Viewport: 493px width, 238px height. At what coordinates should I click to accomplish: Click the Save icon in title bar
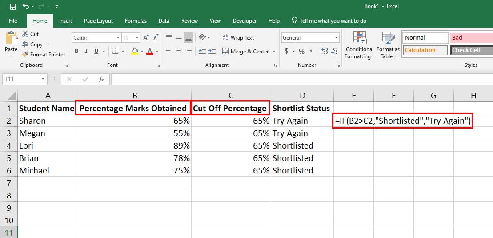12,6
